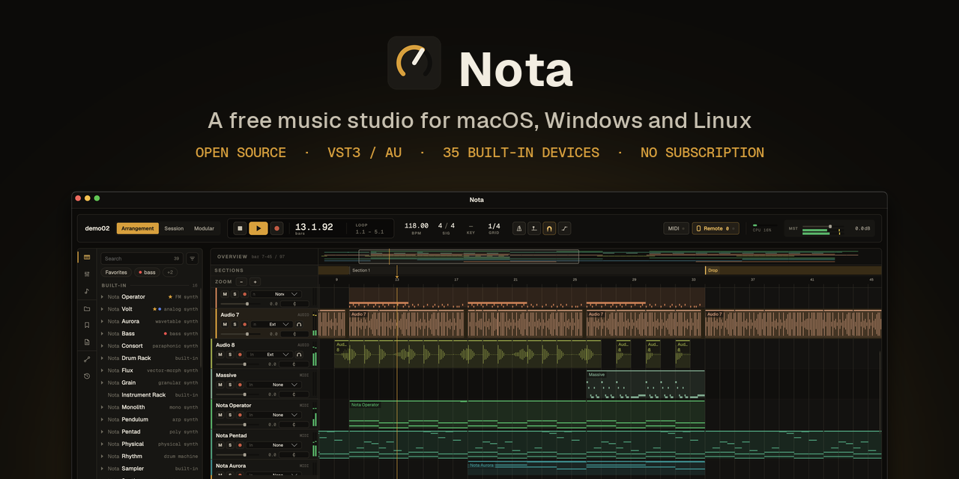Switch to the Arrangement tab
Viewport: 959px width, 479px height.
click(138, 228)
